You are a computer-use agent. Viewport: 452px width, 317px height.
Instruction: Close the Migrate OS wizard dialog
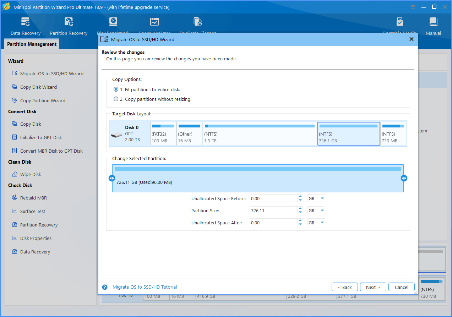coord(412,39)
